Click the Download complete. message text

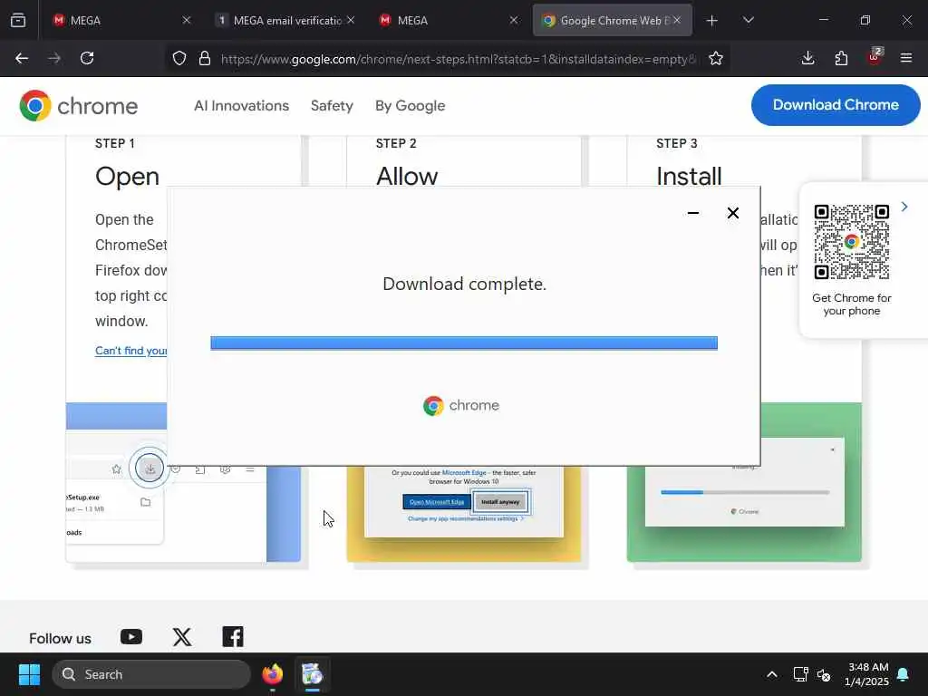[x=465, y=284]
